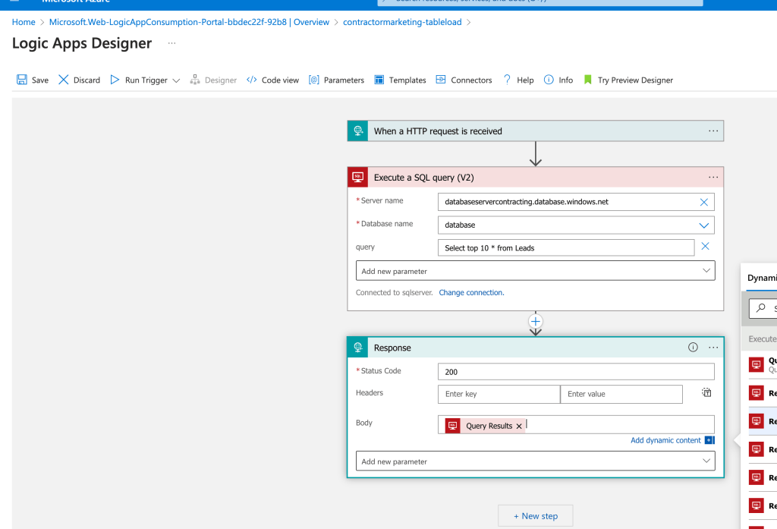Try Preview Designer
This screenshot has width=777, height=529.
coord(628,80)
